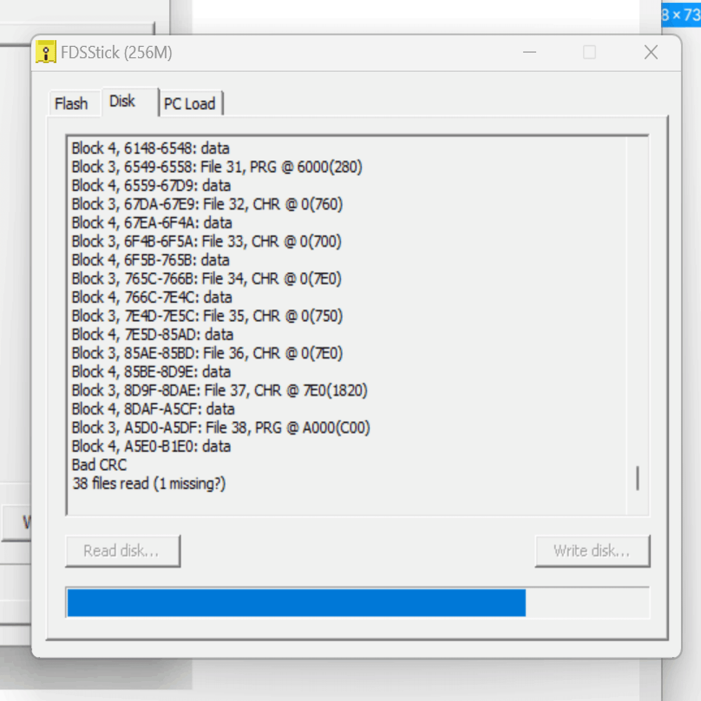Click the File 38, PRG @ A000(C00) line
The height and width of the screenshot is (701, 701).
(x=221, y=427)
